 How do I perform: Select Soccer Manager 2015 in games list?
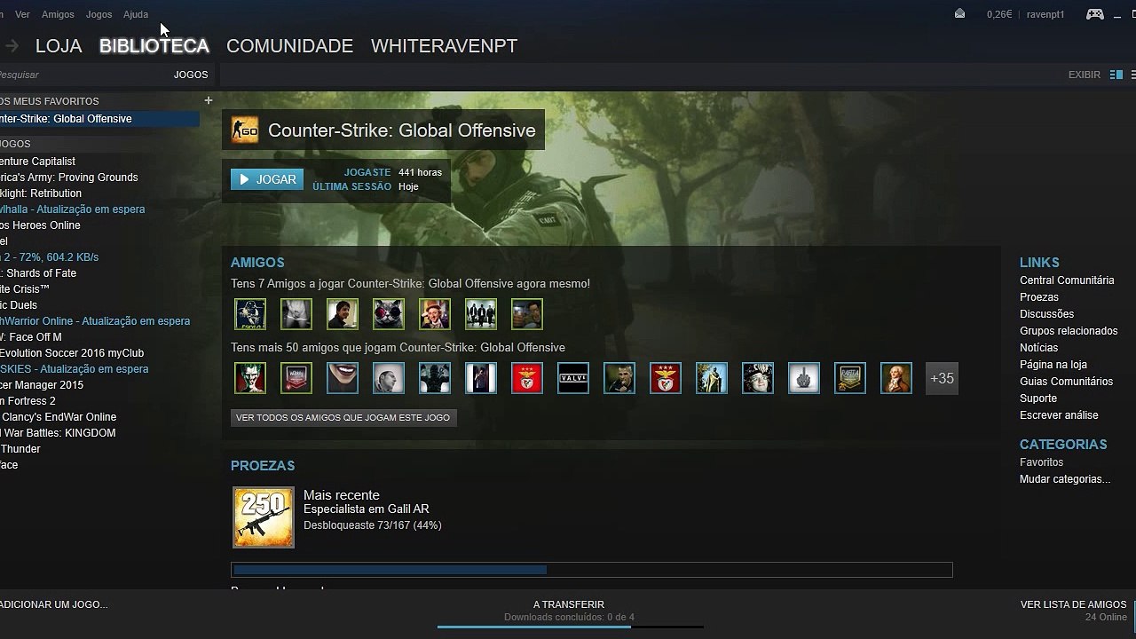tap(99, 385)
